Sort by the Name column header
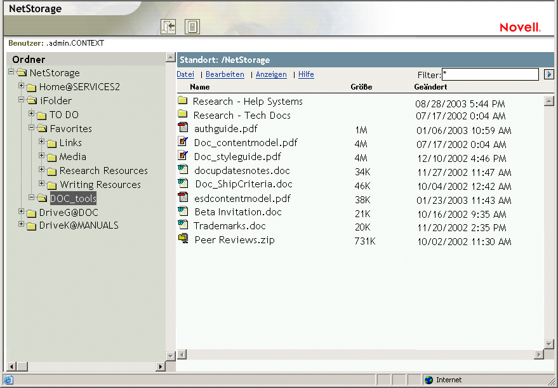558x388 pixels. 199,87
